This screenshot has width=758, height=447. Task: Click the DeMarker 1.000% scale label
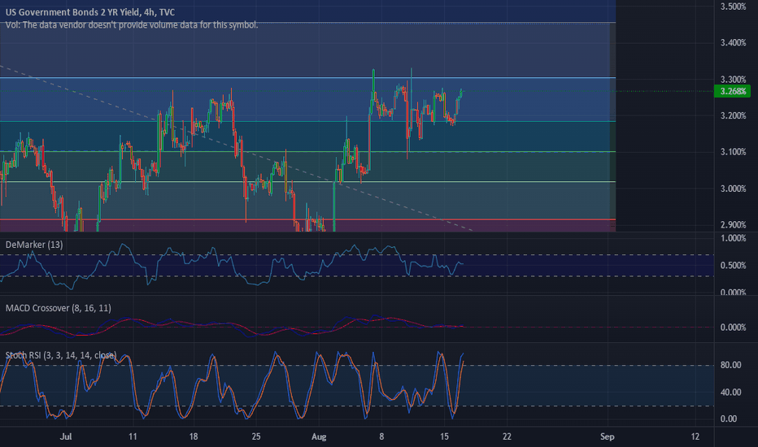[733, 238]
